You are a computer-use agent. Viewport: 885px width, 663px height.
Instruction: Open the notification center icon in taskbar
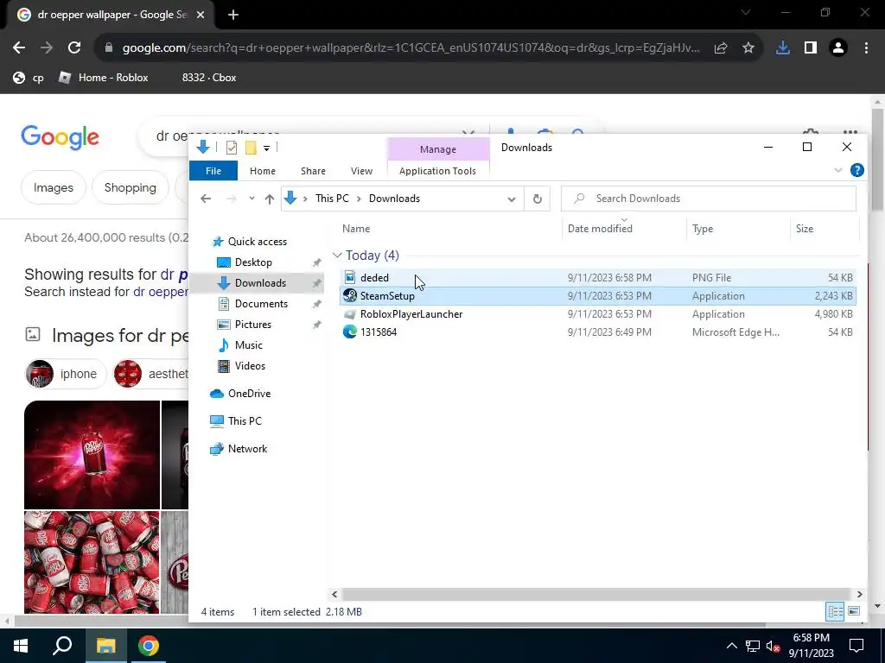coord(856,646)
